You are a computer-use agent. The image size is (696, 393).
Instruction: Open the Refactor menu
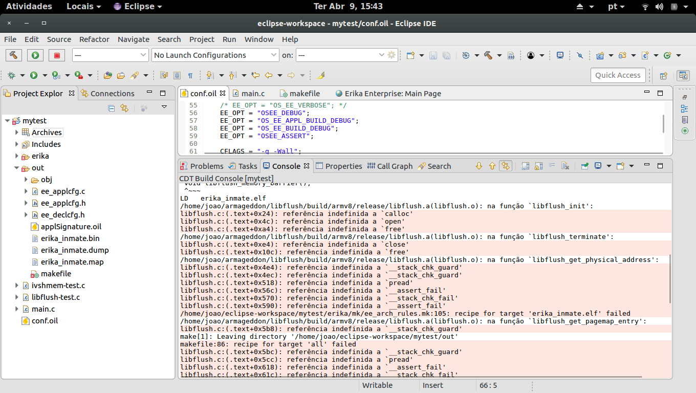click(x=94, y=39)
